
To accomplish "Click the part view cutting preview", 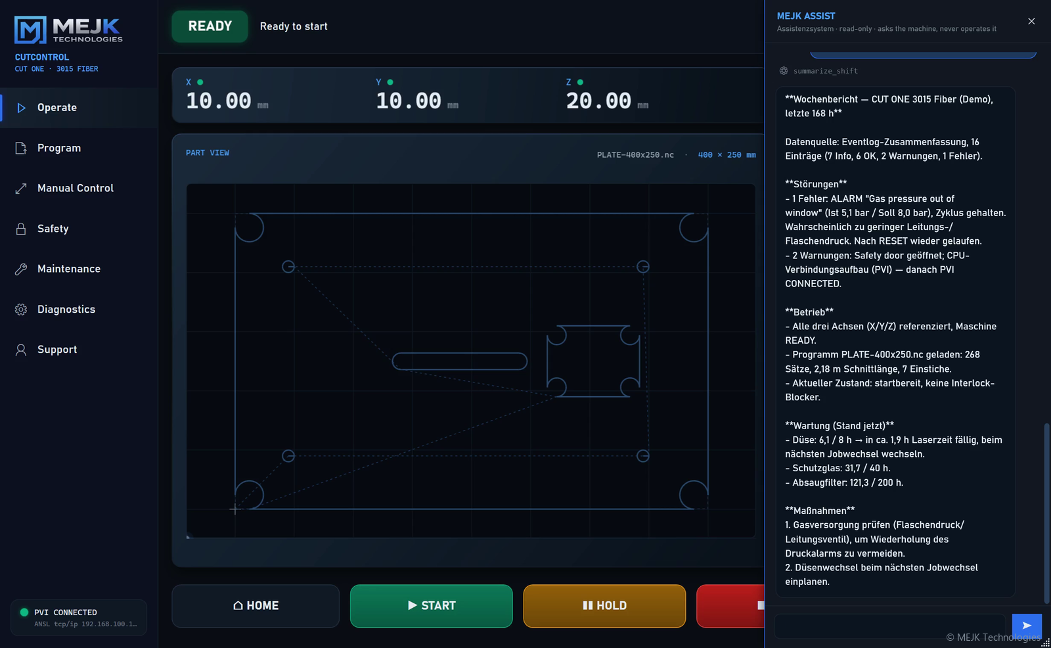I will (471, 361).
